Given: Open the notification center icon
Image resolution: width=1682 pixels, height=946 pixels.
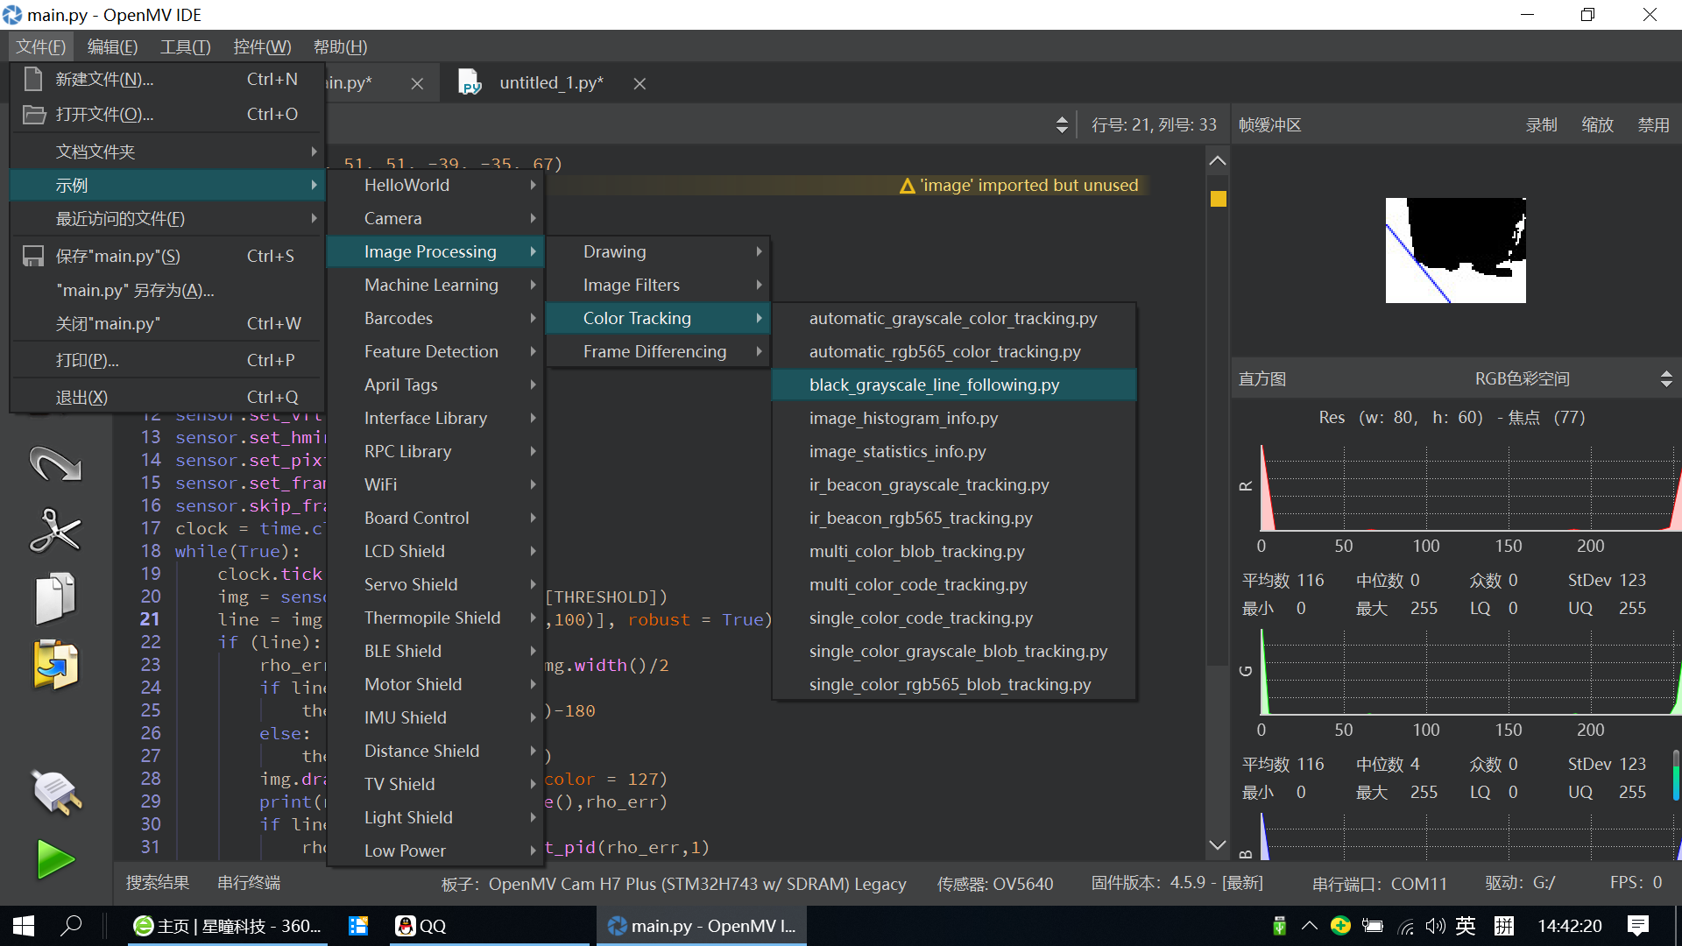Looking at the screenshot, I should click(1637, 926).
